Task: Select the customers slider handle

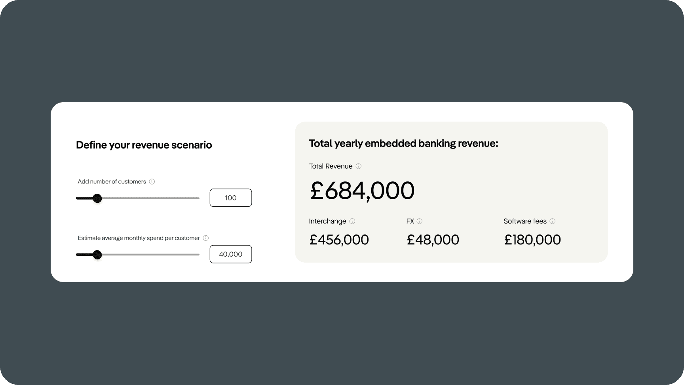Action: [97, 198]
